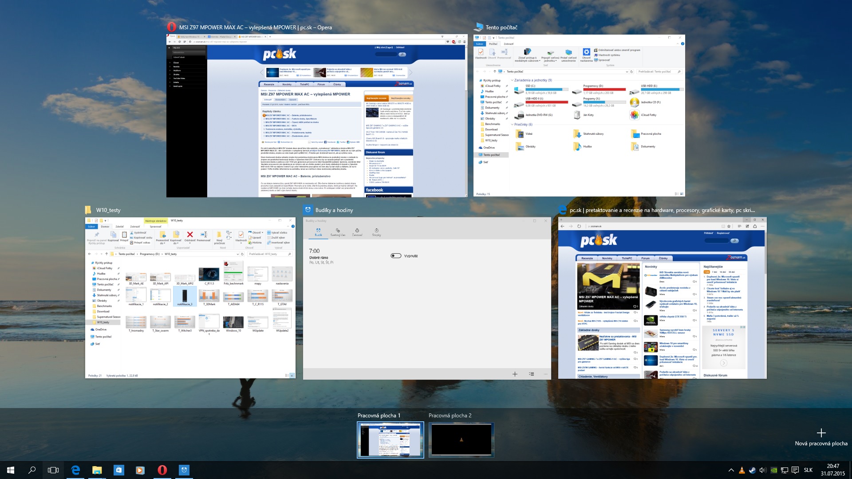Show hidden system tray icons
This screenshot has width=852, height=479.
click(x=731, y=470)
